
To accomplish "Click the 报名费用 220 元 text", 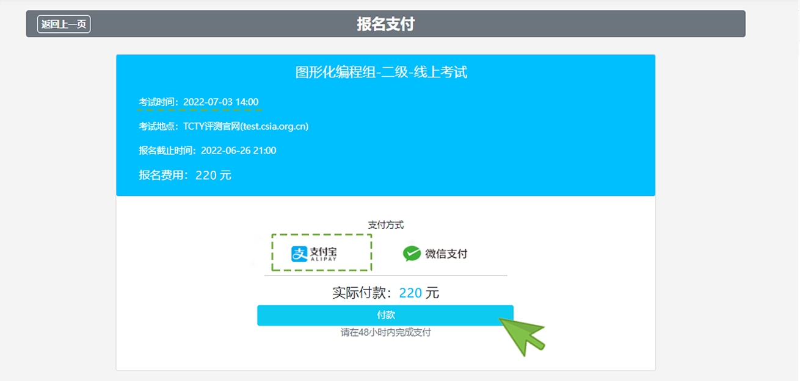I will [185, 176].
